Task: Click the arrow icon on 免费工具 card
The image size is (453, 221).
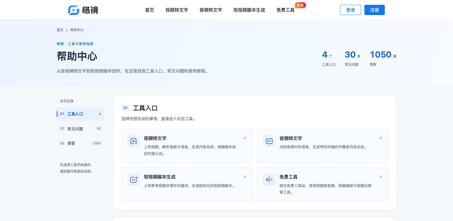Action: (x=380, y=177)
